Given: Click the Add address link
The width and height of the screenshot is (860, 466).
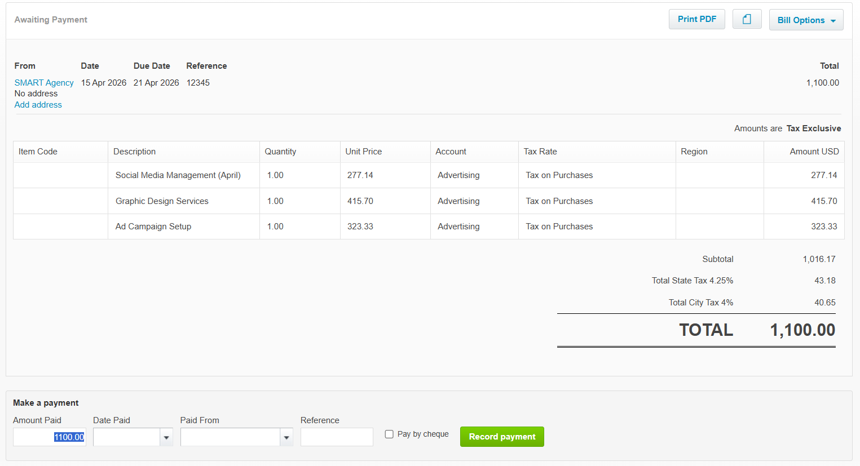Looking at the screenshot, I should pos(38,105).
